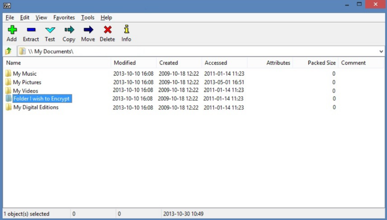This screenshot has height=220, width=387.
Task: Select the 'My Digital Editions' folder name
Action: [36, 107]
